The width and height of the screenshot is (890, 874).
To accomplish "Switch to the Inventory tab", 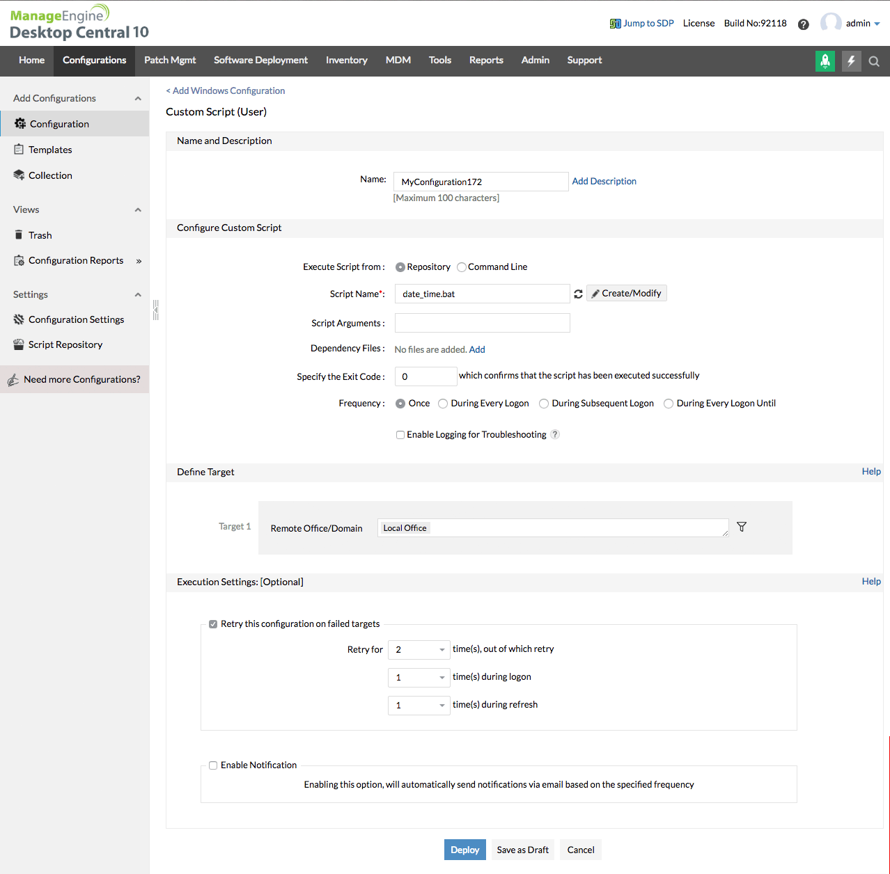I will coord(346,61).
